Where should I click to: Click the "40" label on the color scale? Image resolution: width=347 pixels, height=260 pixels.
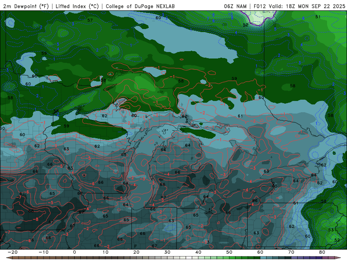click(198, 252)
